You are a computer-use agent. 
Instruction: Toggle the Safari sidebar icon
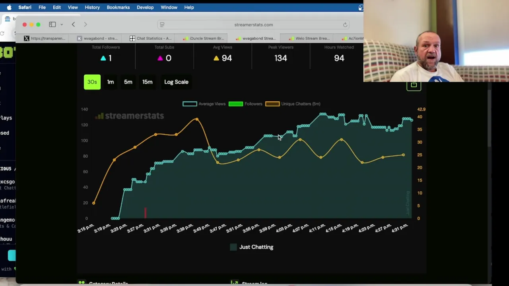coord(52,25)
